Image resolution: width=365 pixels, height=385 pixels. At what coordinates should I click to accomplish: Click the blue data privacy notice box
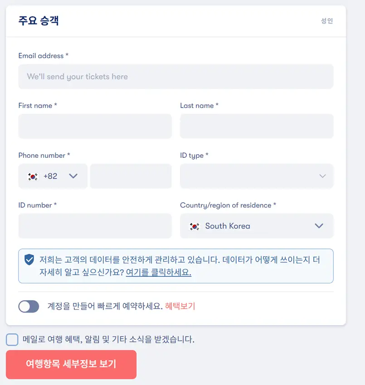(176, 266)
